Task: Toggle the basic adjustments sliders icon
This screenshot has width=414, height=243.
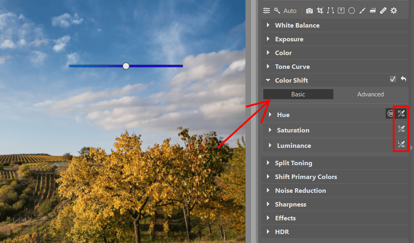Action: pos(267,11)
